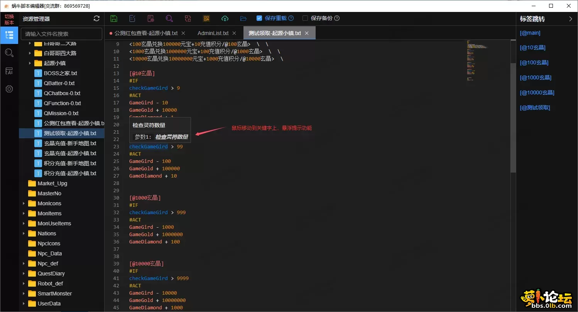The image size is (578, 312).
Task: Open QChatbox-0.txt in file tree
Action: (61, 93)
